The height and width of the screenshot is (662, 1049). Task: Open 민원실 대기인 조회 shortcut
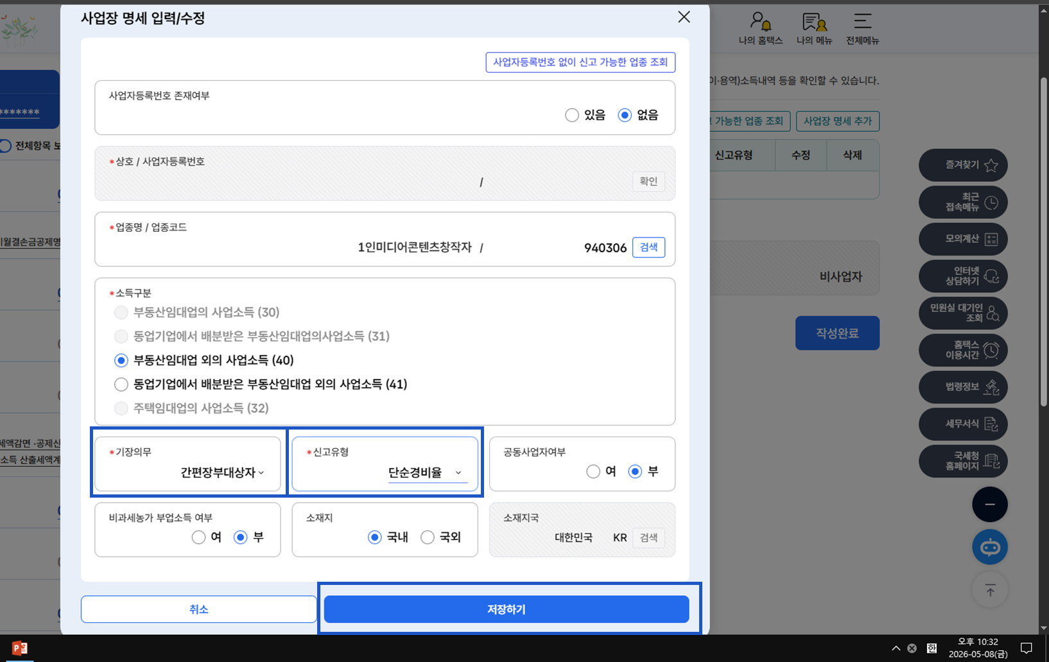point(963,313)
